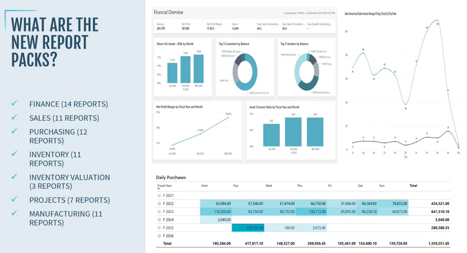Viewport: 467px width, 253px height.
Task: Click the checkmark beside Finance (14 Reports)
Action: pos(14,103)
